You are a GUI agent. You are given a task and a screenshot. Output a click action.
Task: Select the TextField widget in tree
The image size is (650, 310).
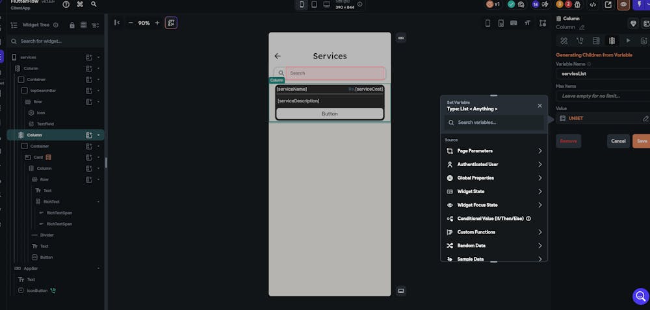(45, 124)
